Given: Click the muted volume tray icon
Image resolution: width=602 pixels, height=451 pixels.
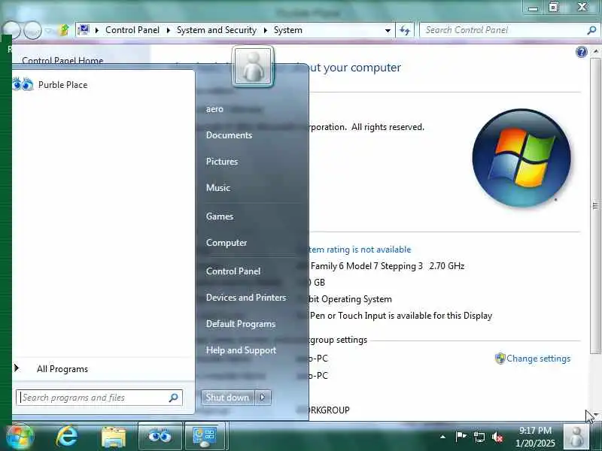Looking at the screenshot, I should coord(497,437).
